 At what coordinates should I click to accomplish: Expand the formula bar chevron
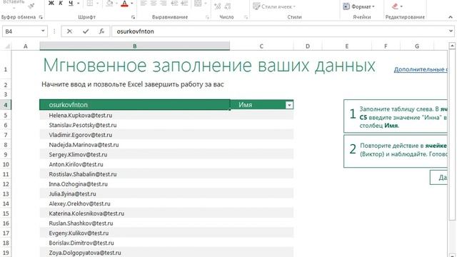pos(451,31)
